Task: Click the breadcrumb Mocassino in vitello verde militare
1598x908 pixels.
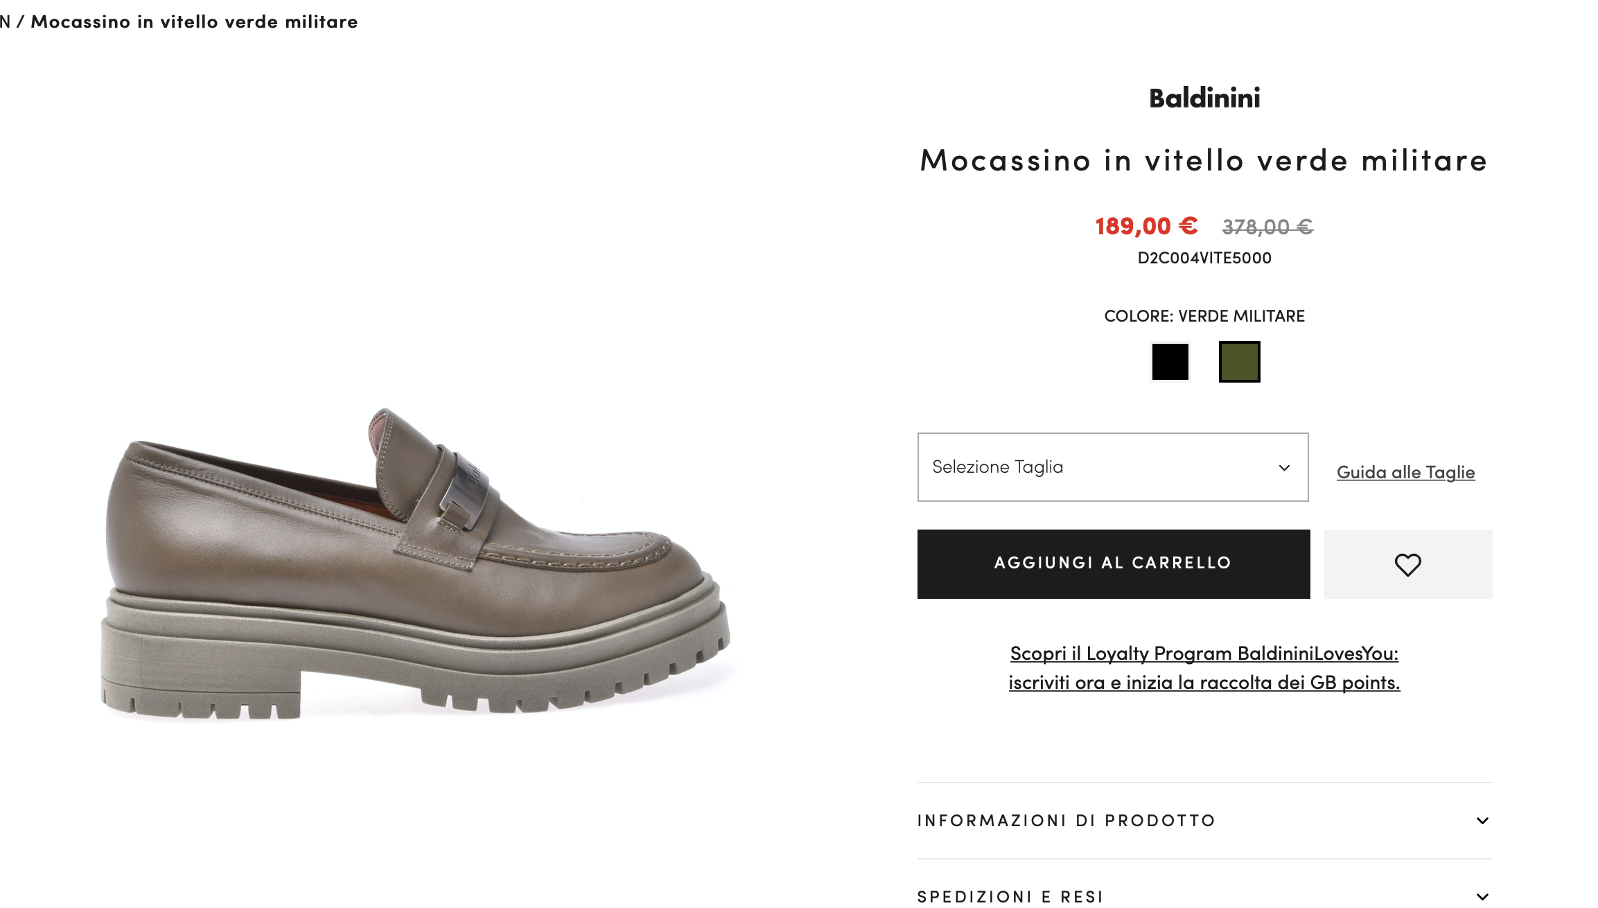Action: [x=194, y=21]
